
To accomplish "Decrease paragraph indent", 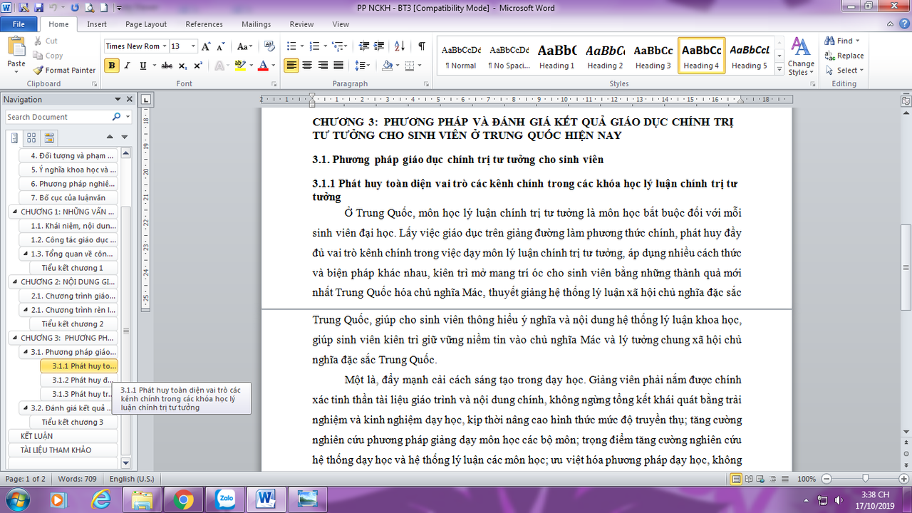I will (x=364, y=46).
